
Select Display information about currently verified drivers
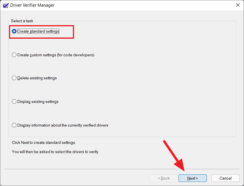(x=60, y=125)
